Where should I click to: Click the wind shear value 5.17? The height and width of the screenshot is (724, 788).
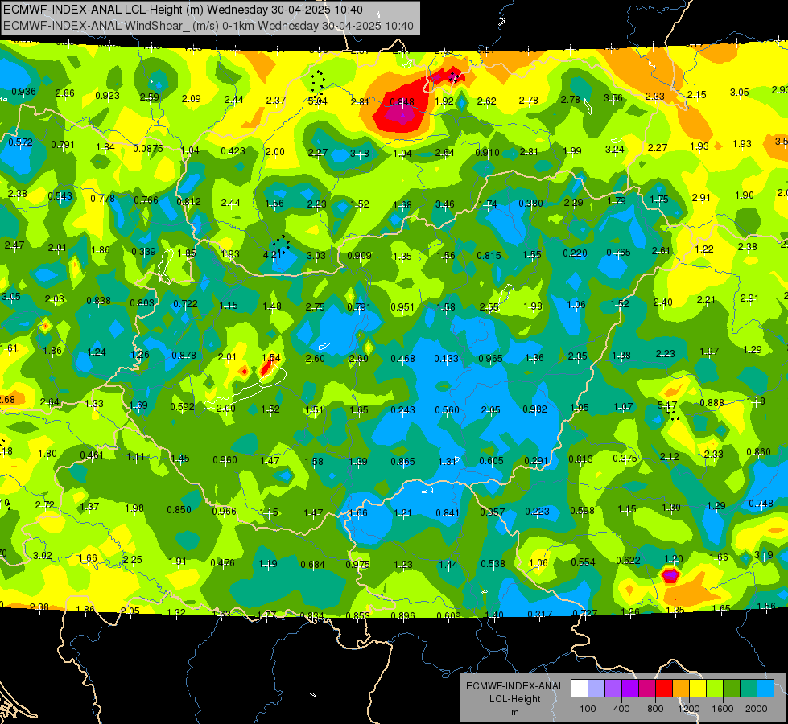coord(667,405)
